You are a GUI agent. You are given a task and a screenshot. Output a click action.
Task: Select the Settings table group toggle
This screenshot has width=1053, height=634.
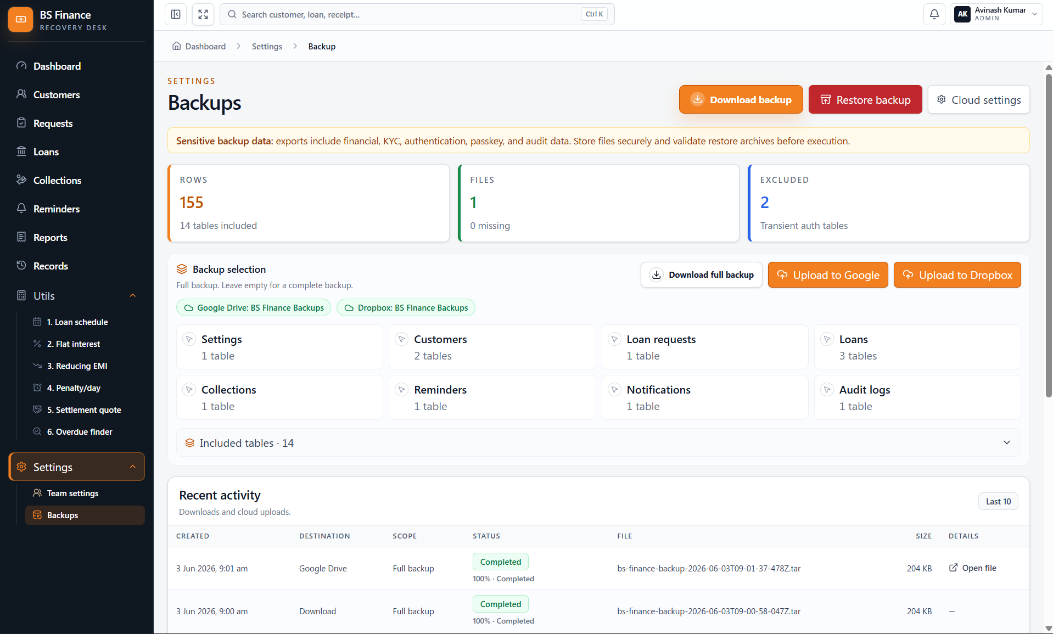[x=189, y=339]
